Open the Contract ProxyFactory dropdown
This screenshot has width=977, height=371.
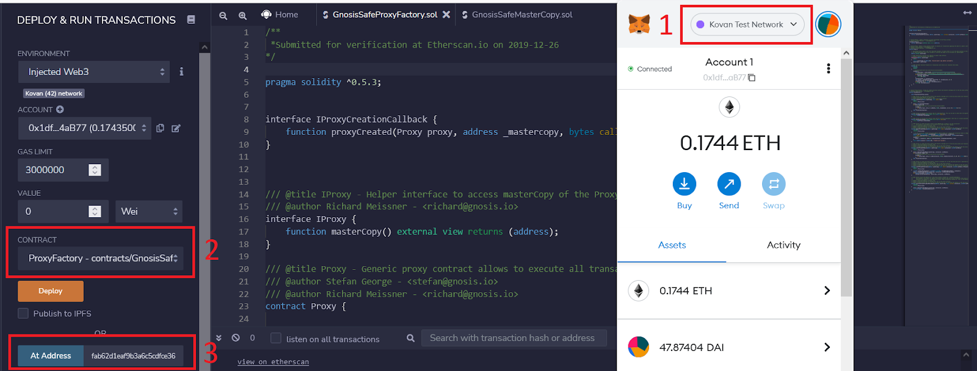(100, 258)
